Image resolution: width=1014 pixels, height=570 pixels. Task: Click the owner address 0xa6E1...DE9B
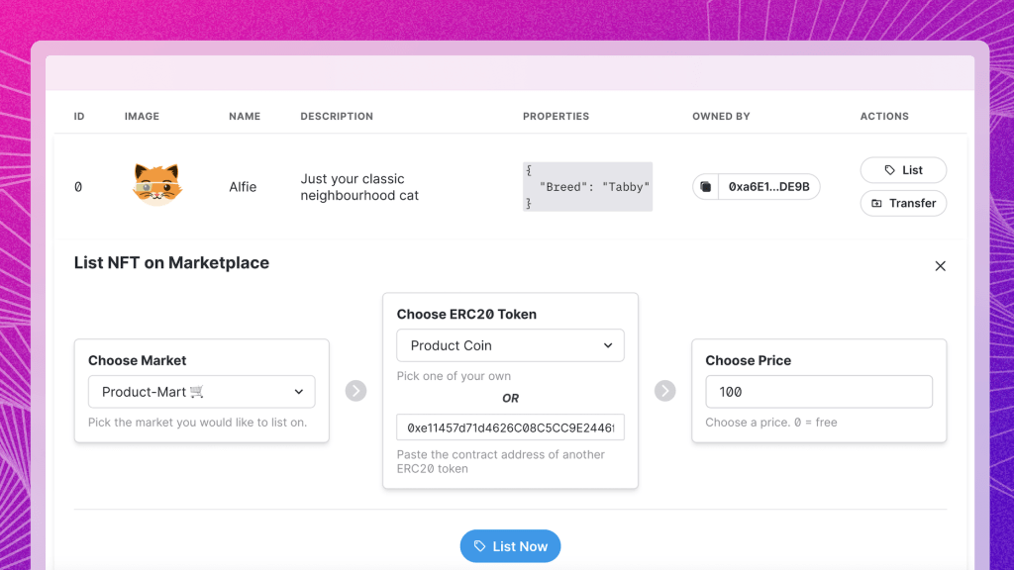coord(768,187)
